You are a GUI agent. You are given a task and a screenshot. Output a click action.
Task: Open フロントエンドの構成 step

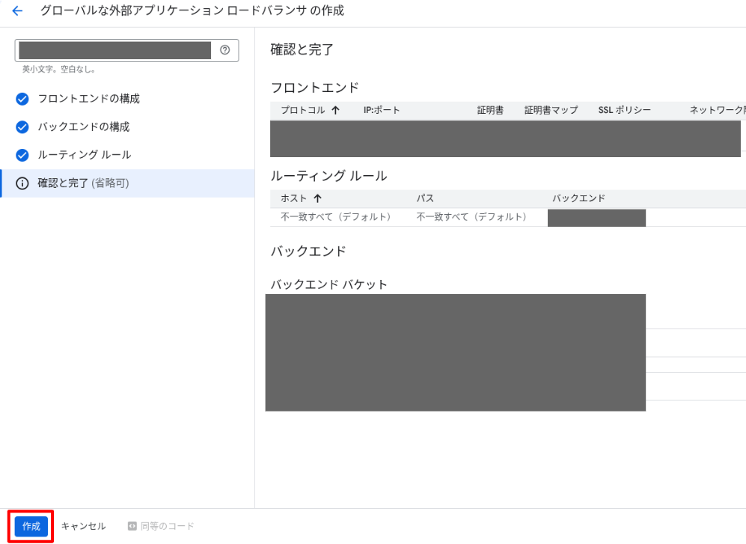88,99
